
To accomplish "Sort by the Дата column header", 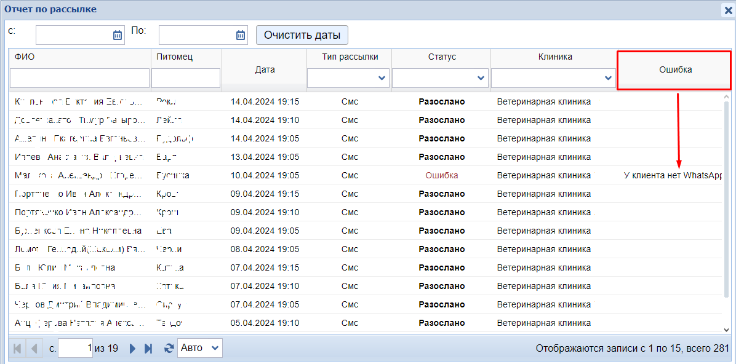I will coord(265,69).
